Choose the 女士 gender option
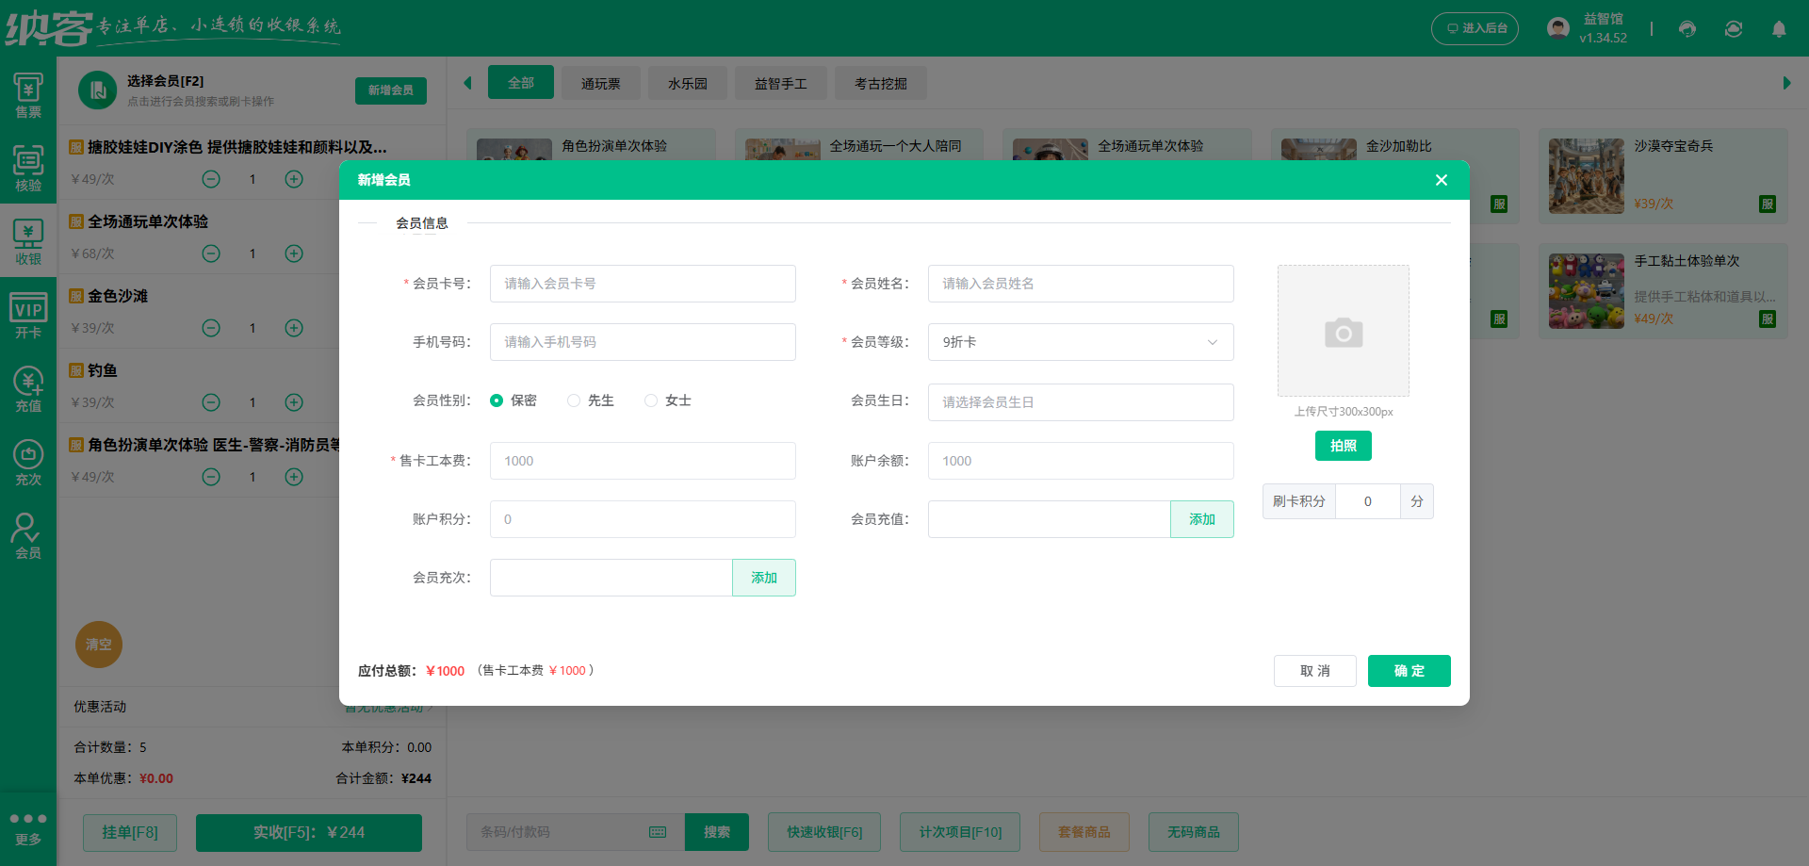 (650, 400)
